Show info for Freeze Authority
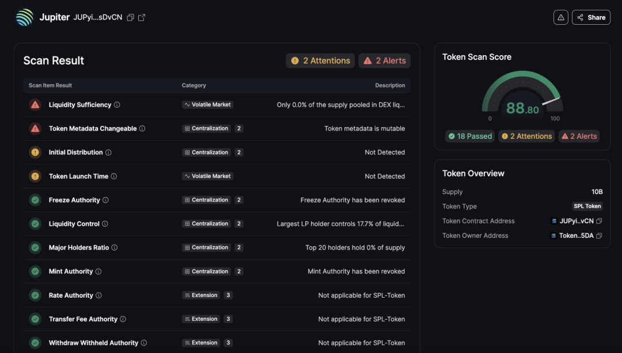 [x=105, y=200]
